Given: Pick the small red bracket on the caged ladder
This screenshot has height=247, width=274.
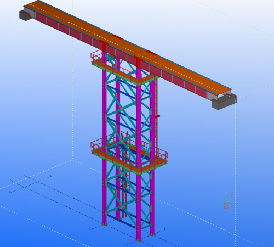Looking at the screenshot, I should pyautogui.click(x=157, y=116).
